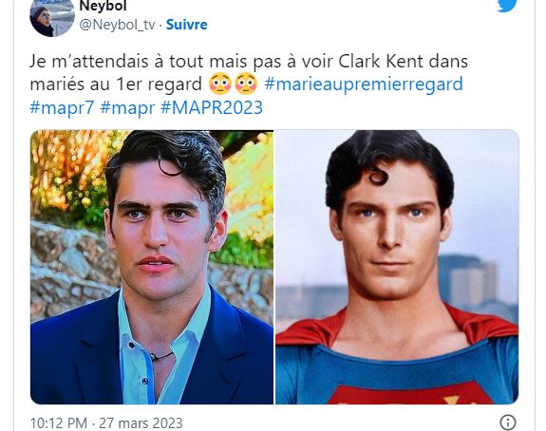
Task: Enlarge the right Superman photo
Action: tap(397, 267)
